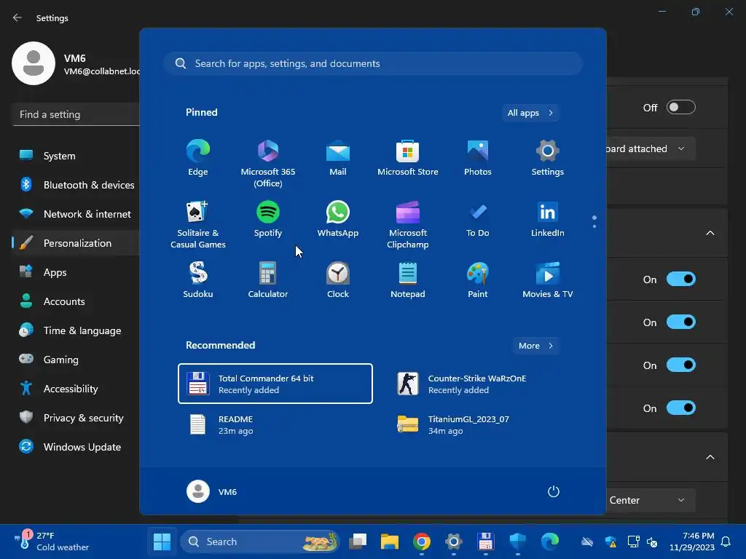The height and width of the screenshot is (559, 746).
Task: Collapse the upper section chevron in Settings
Action: (710, 233)
